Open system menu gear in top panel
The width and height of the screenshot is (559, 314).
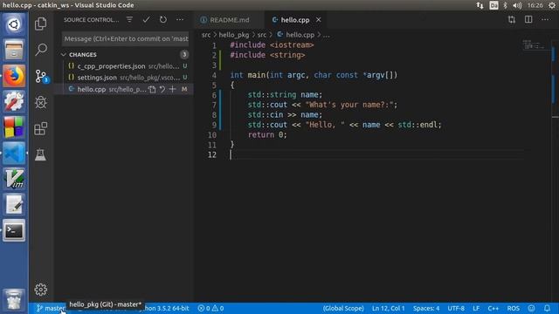click(x=551, y=5)
